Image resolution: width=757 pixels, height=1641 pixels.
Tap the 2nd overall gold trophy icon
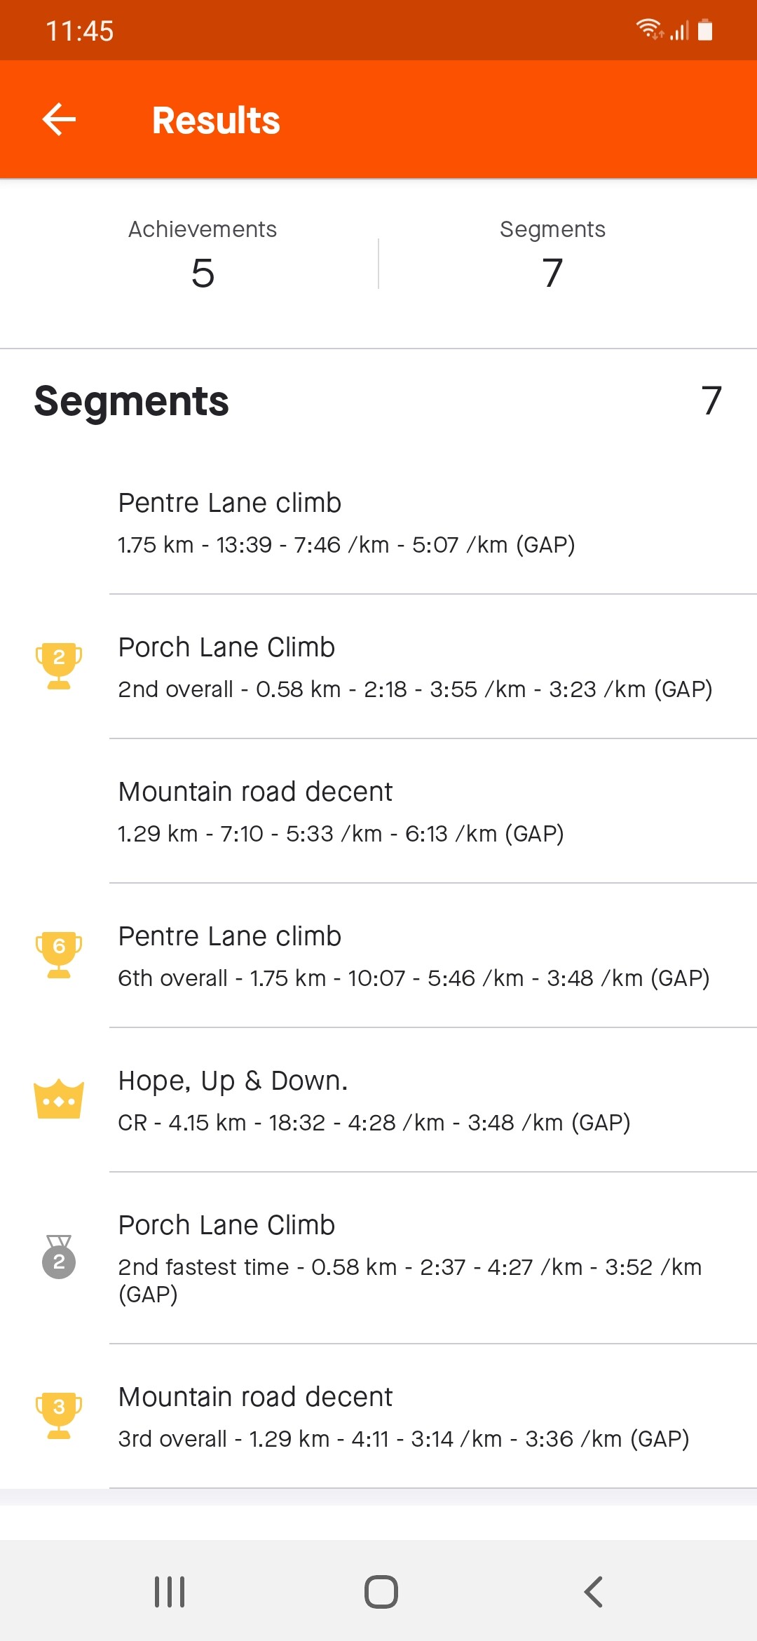(59, 666)
